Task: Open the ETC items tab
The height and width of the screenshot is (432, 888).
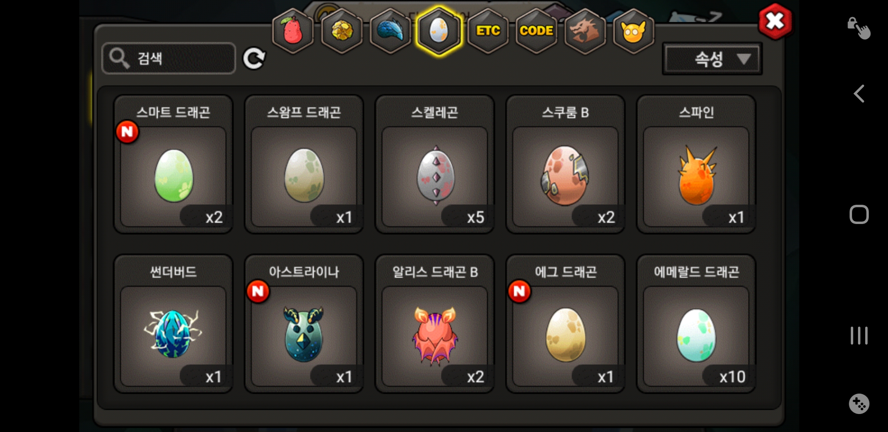Action: 488,31
